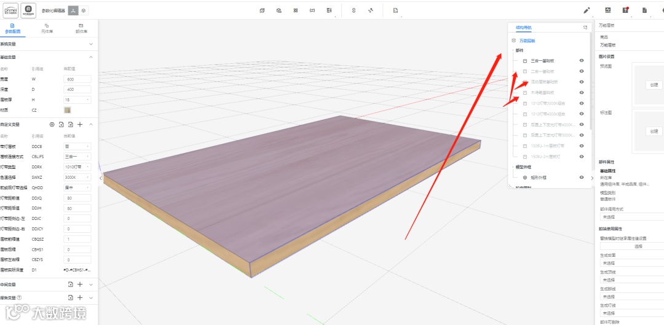Toggle visibility of 二合一基础板

click(582, 71)
